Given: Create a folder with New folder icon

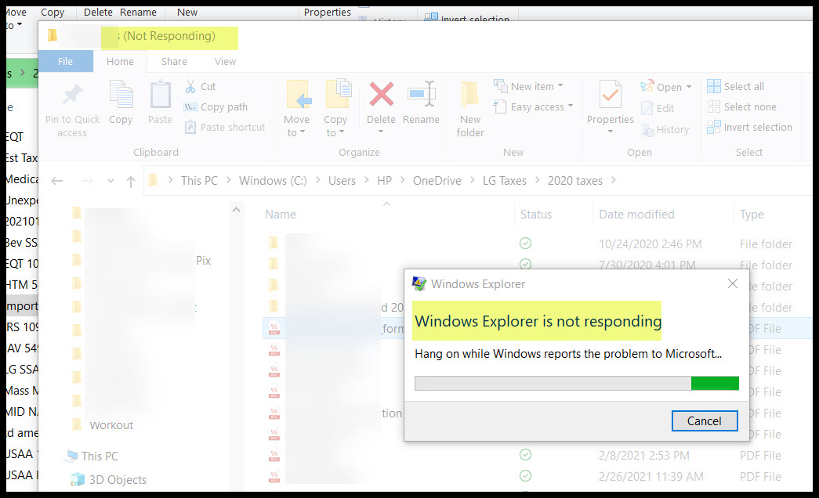Looking at the screenshot, I should coord(470,95).
